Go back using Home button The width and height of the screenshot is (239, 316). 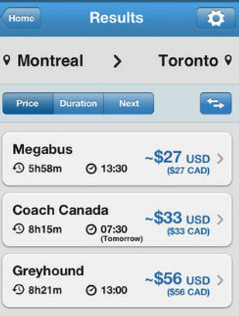[x=20, y=19]
